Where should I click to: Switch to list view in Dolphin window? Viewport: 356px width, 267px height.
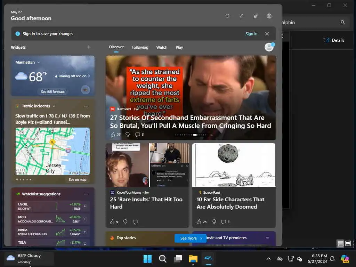(340, 244)
